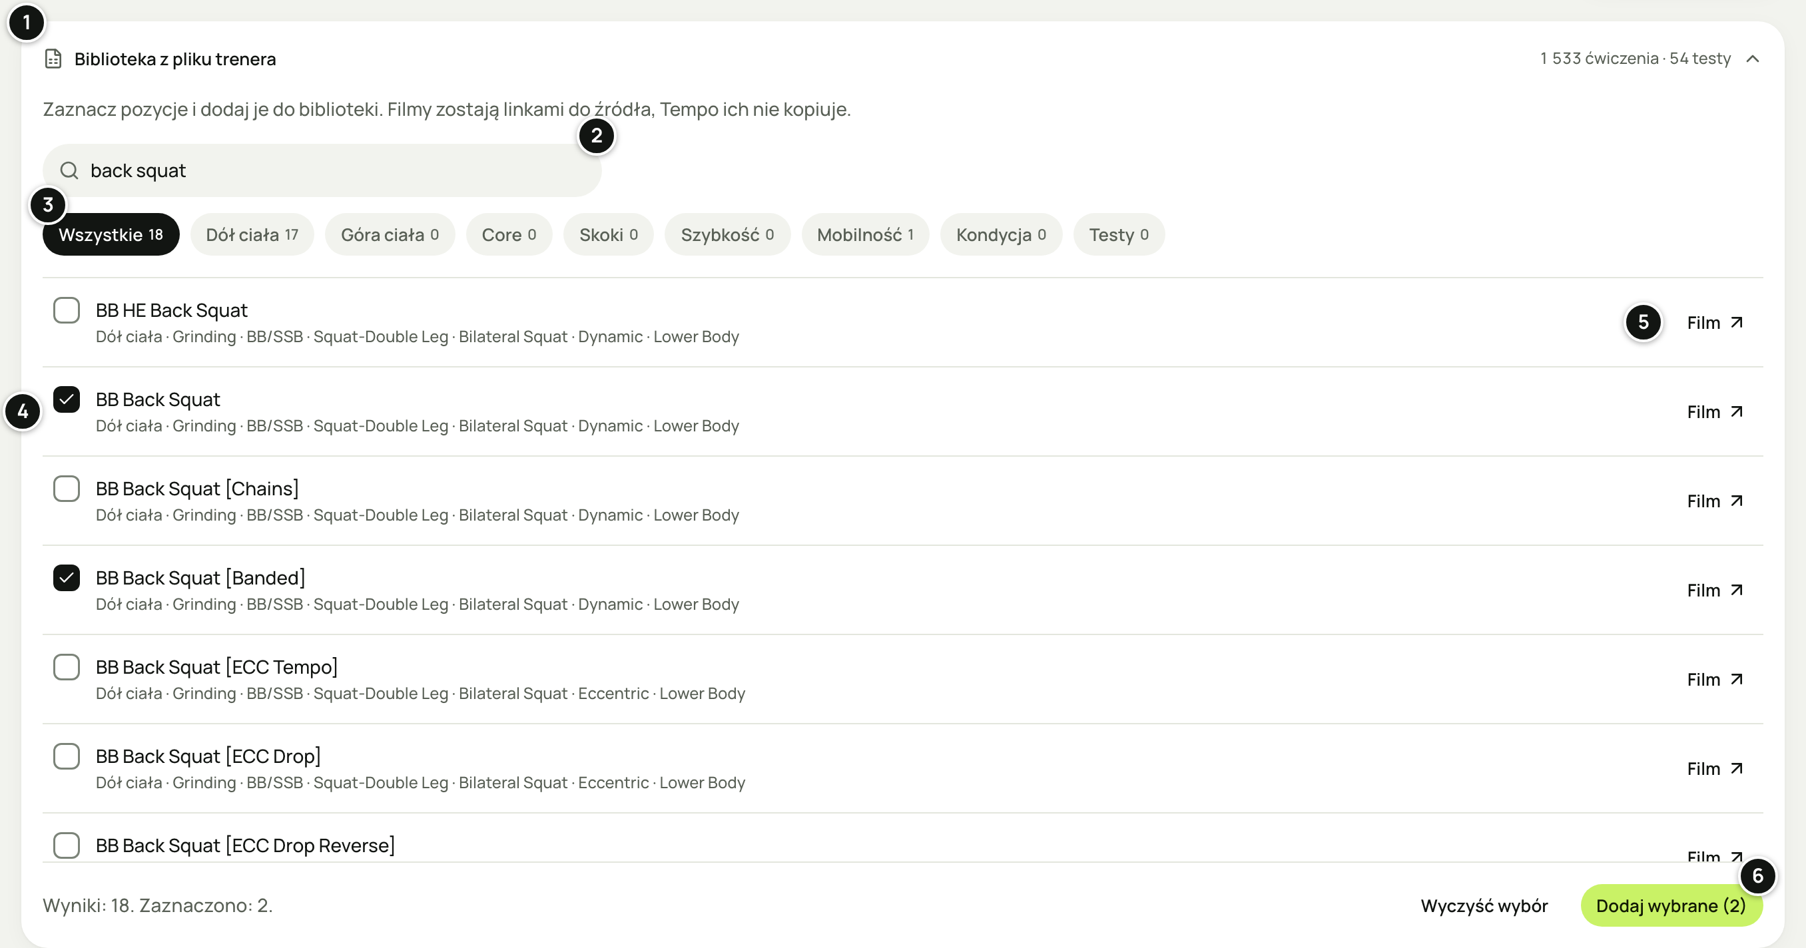Select the Szybkość filter chip
This screenshot has width=1806, height=948.
[727, 235]
